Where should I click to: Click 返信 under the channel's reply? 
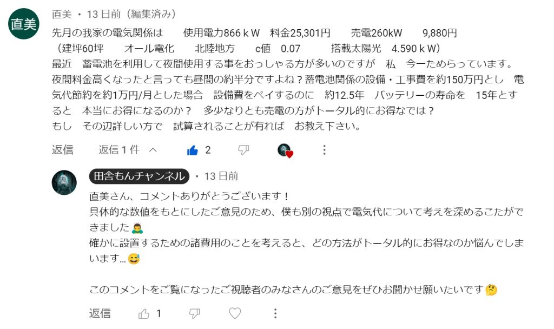100,313
